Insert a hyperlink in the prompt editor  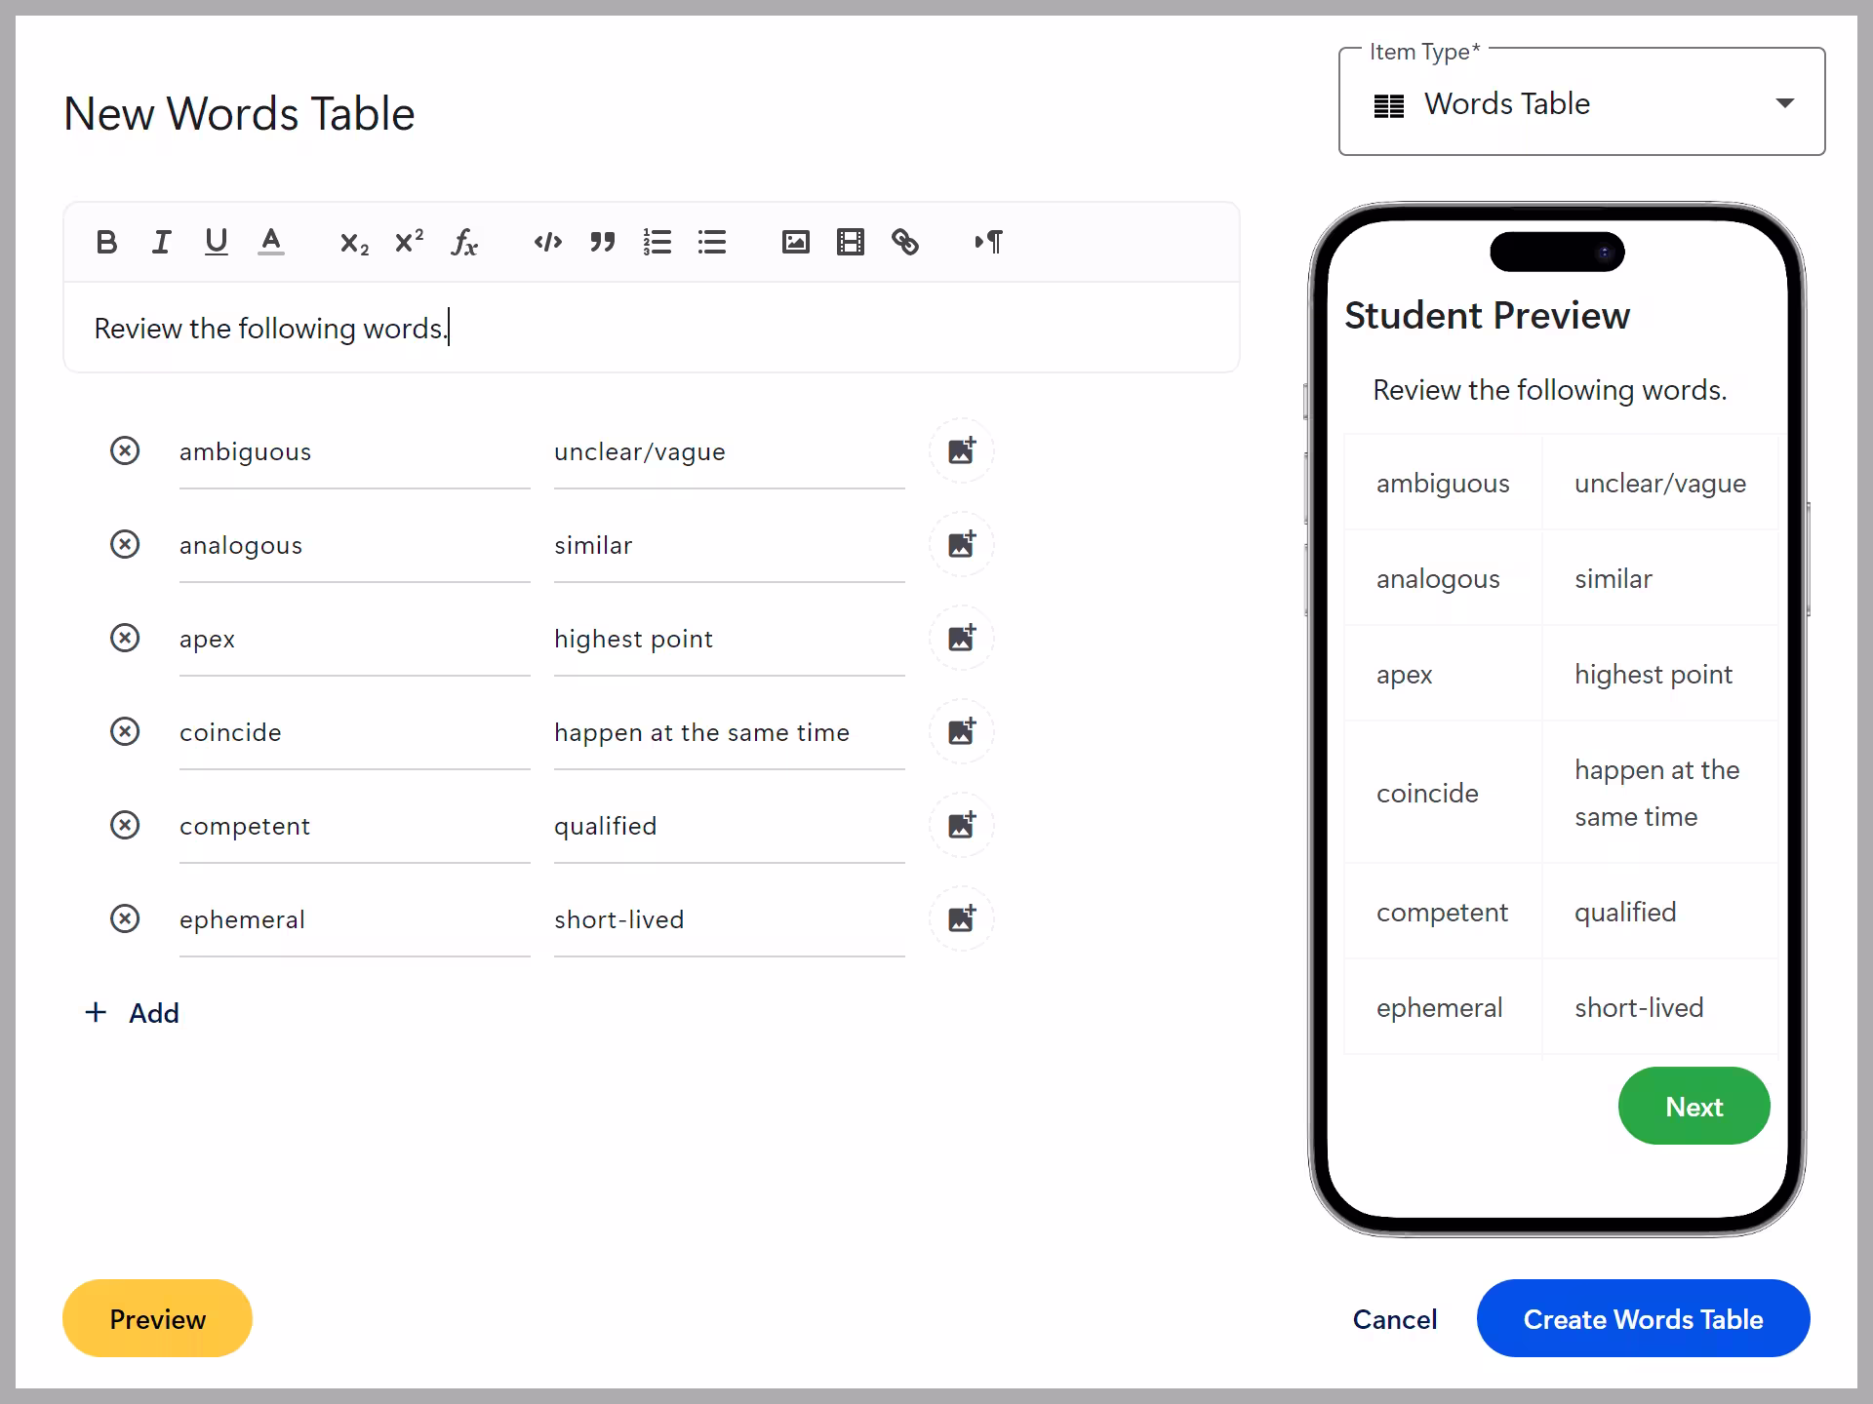[x=904, y=242]
